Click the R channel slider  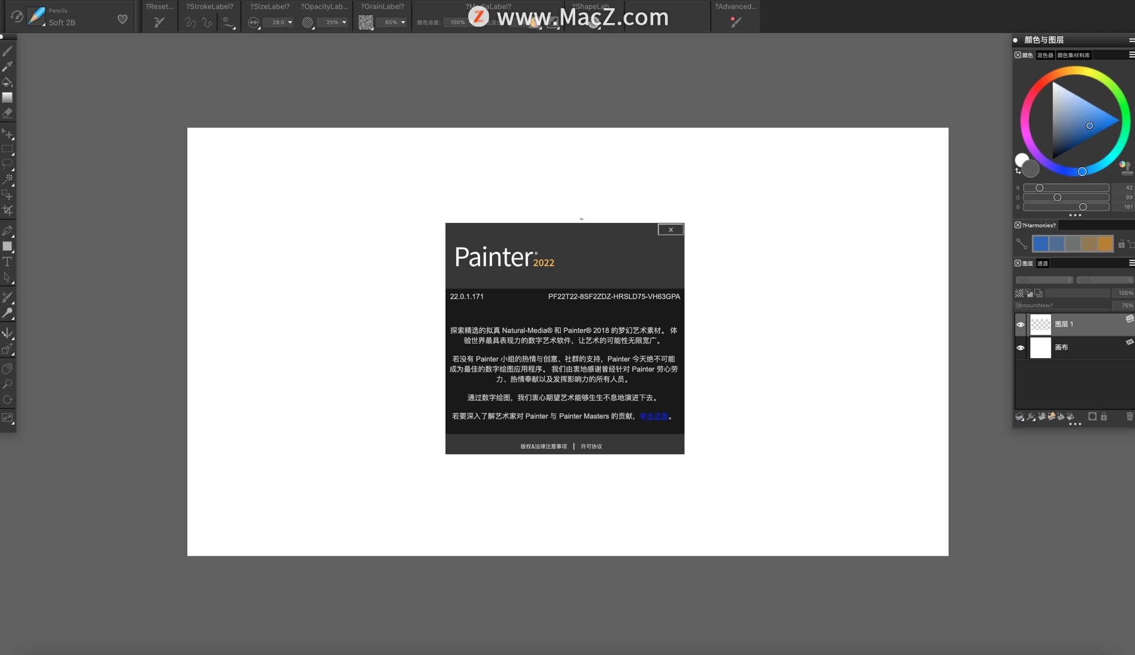point(1066,188)
